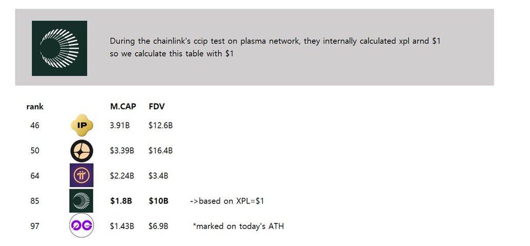Select the $3.39B market cap entry
This screenshot has height=246, width=530.
122,151
